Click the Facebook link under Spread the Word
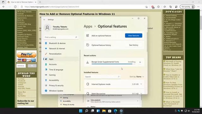 click(21, 81)
